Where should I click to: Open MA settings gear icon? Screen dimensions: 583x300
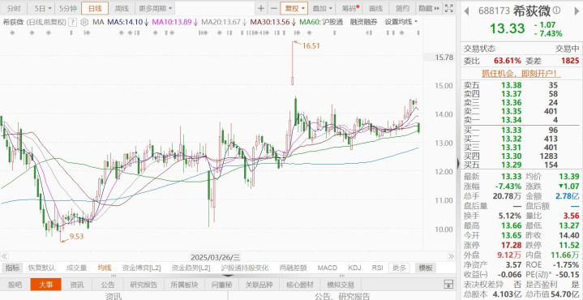click(x=84, y=22)
